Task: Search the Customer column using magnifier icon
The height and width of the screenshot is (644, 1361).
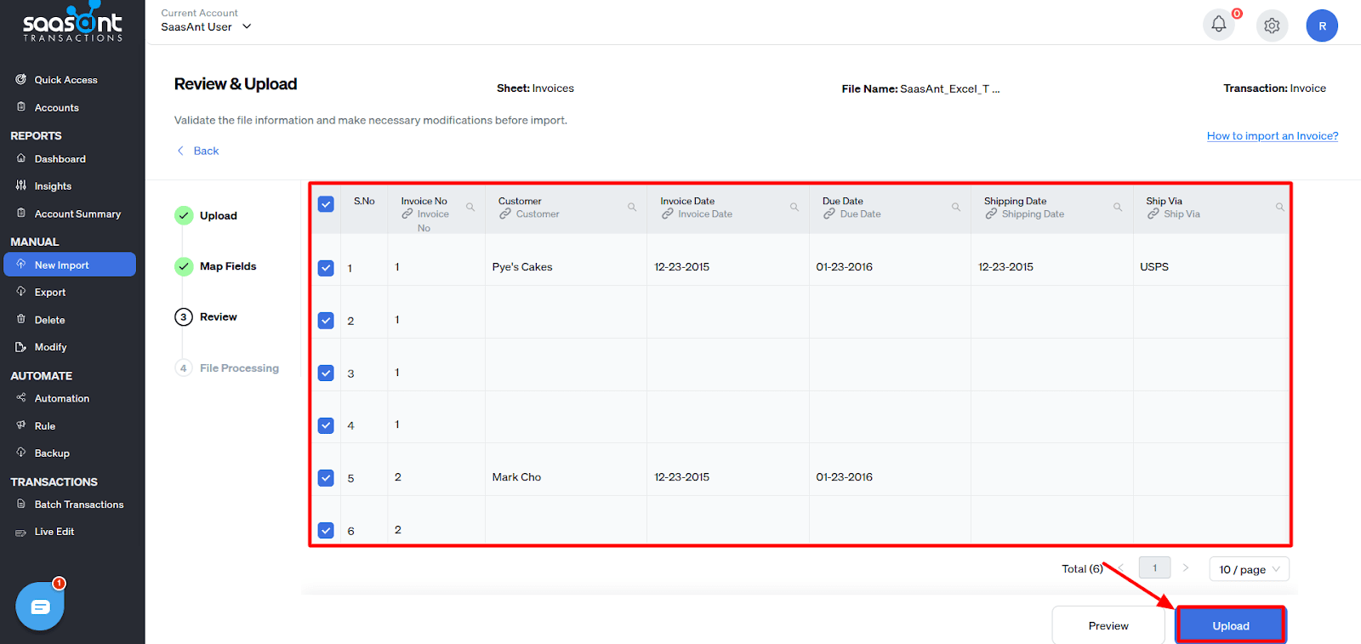Action: [x=632, y=208]
